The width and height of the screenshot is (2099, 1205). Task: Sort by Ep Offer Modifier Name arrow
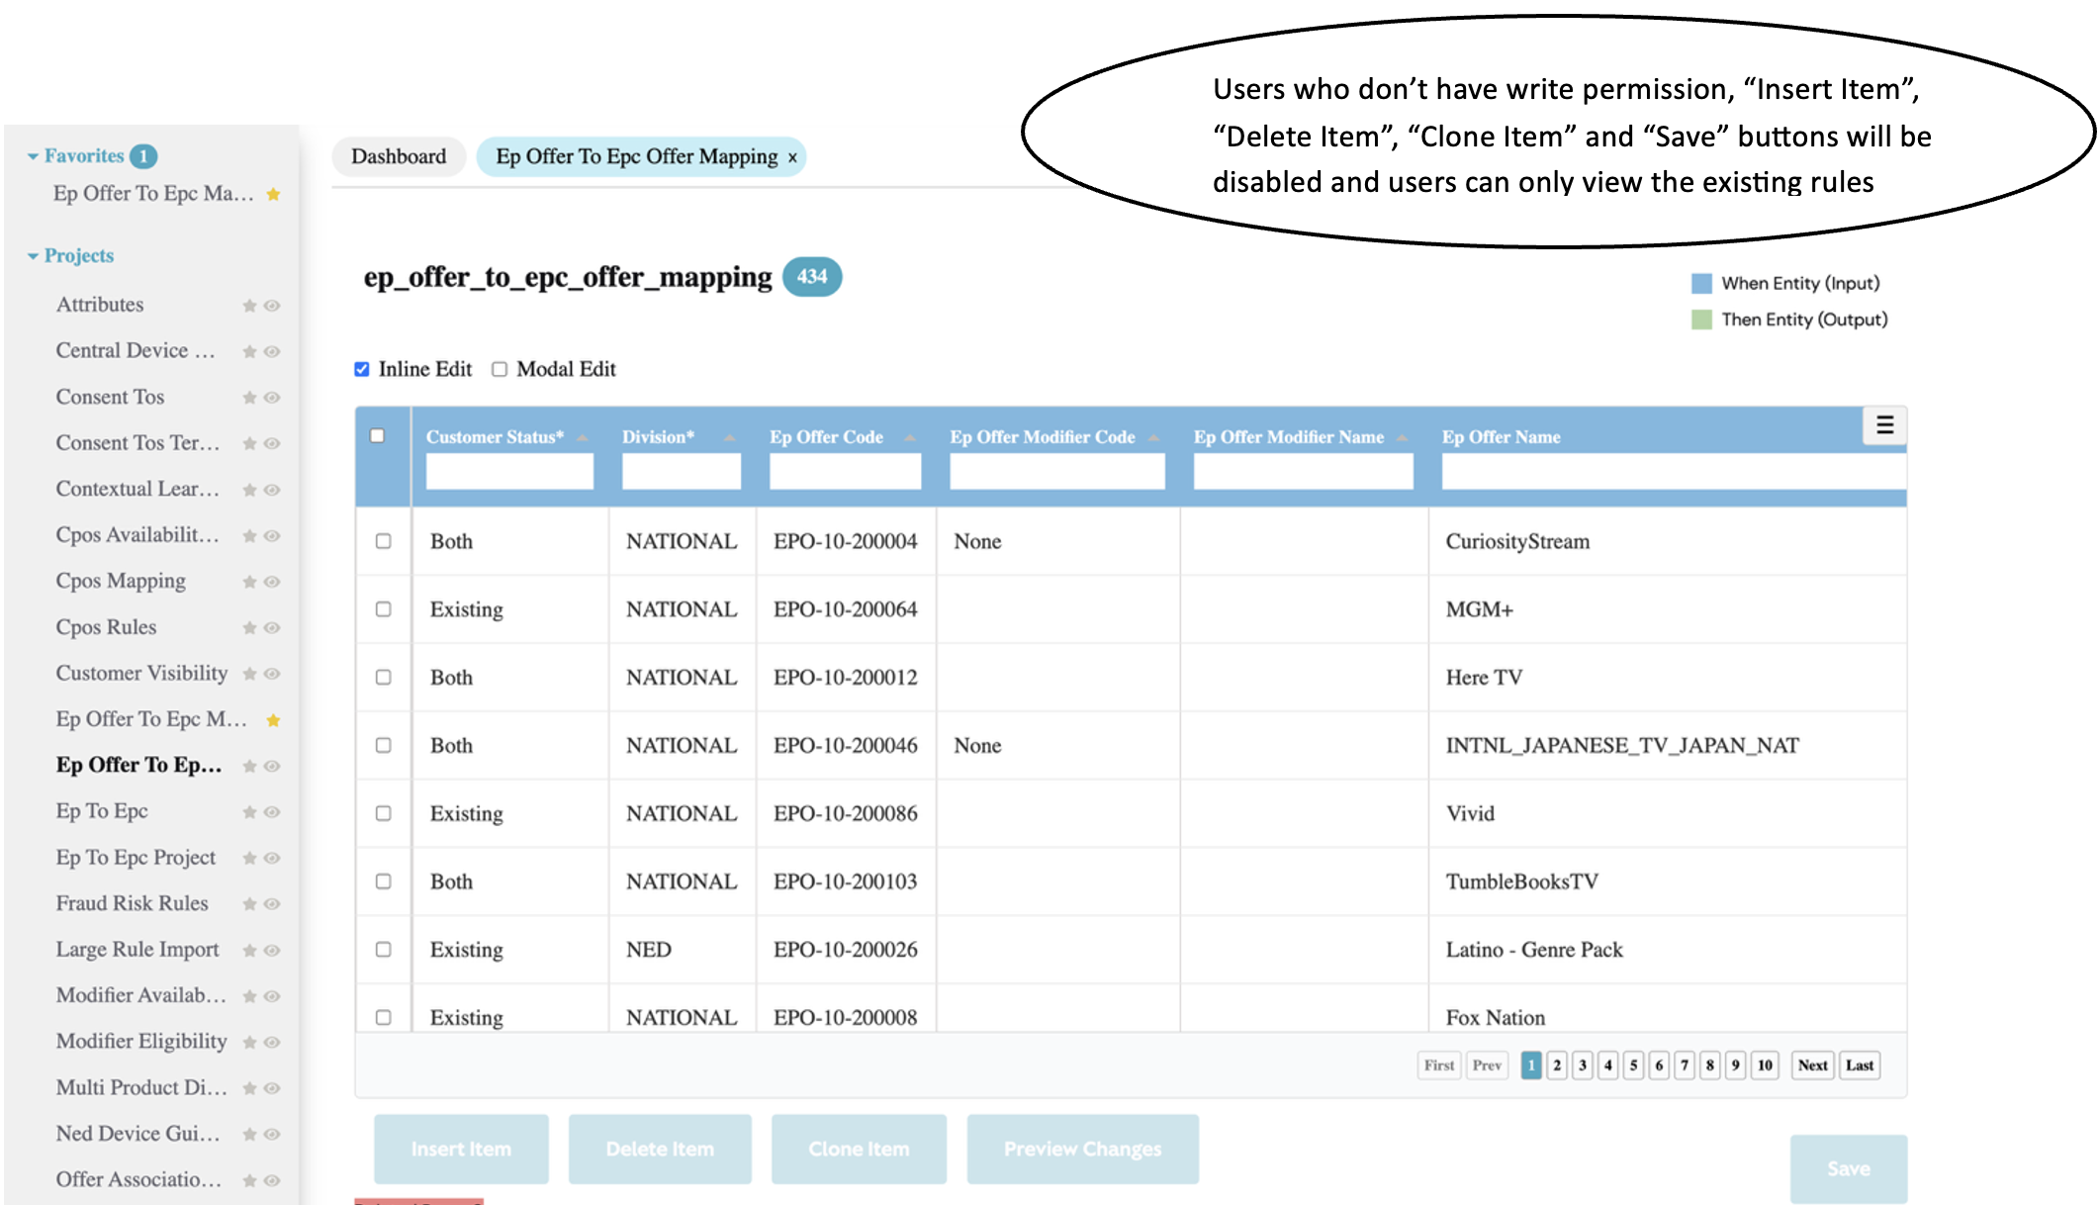(x=1402, y=438)
